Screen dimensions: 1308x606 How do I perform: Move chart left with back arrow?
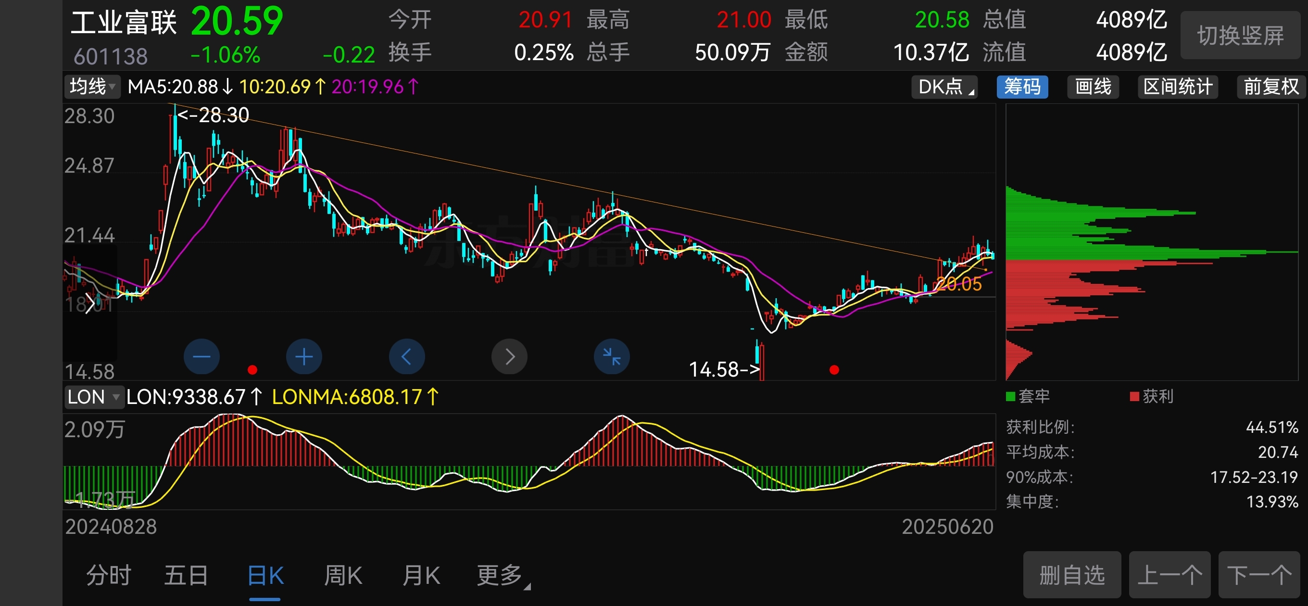click(x=407, y=356)
